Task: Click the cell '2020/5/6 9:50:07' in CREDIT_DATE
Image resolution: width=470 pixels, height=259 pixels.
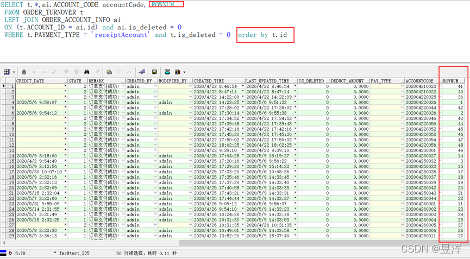Action: click(37, 103)
